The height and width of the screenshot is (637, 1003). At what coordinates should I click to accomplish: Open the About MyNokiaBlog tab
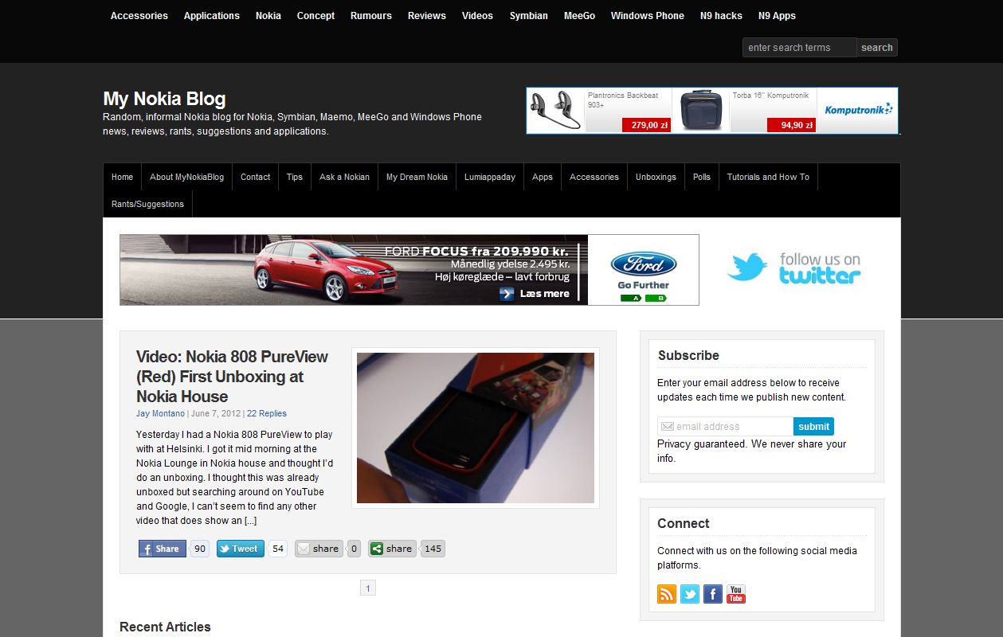pos(187,177)
